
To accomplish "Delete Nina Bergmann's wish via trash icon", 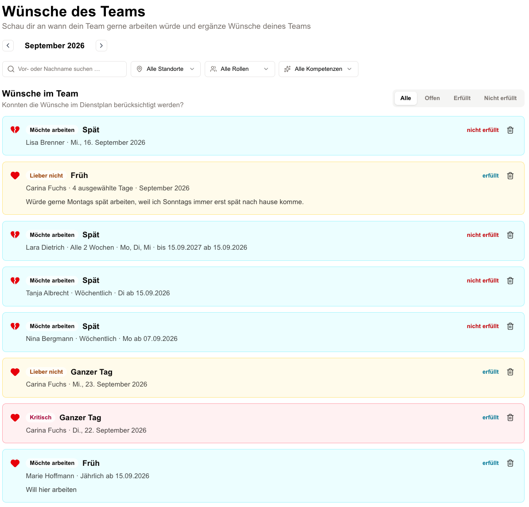I will pos(510,326).
